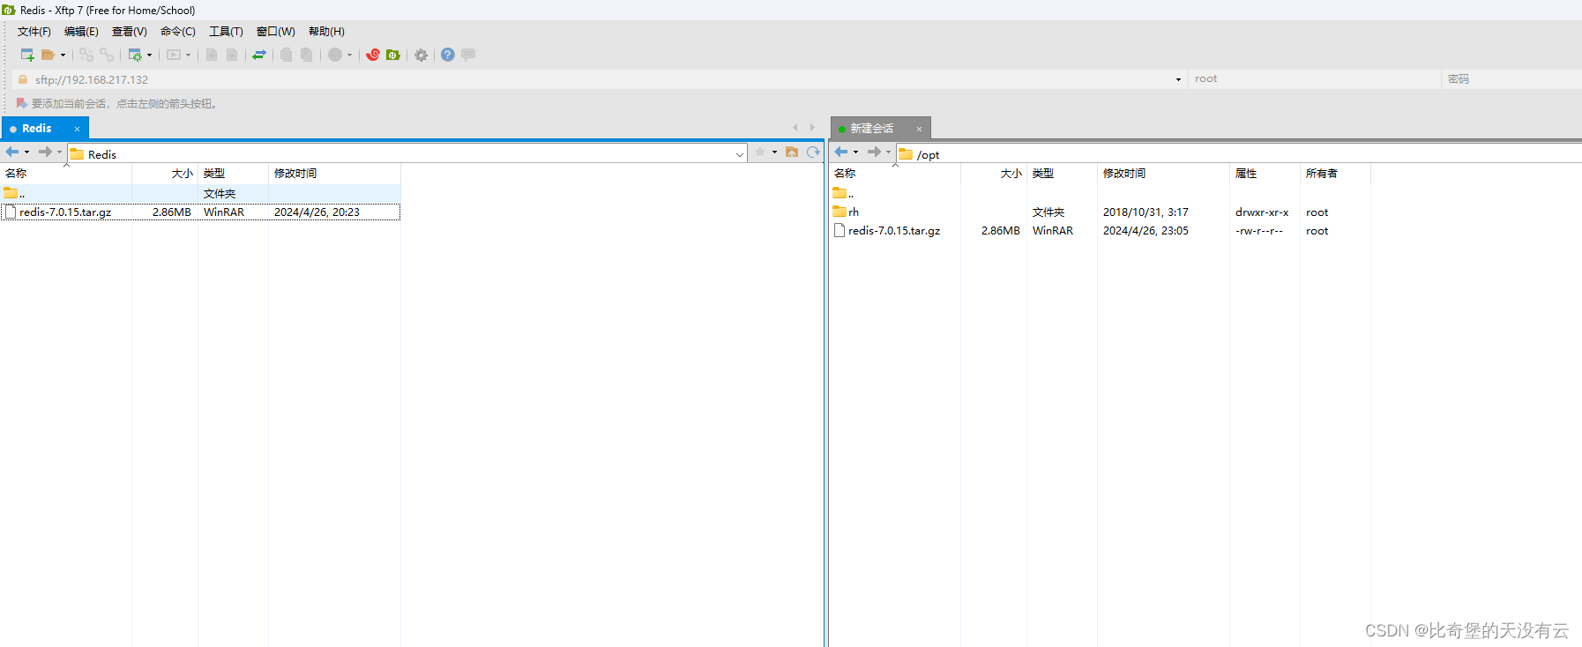Click the right tab-scroll arrow
Image resolution: width=1582 pixels, height=647 pixels.
point(812,128)
